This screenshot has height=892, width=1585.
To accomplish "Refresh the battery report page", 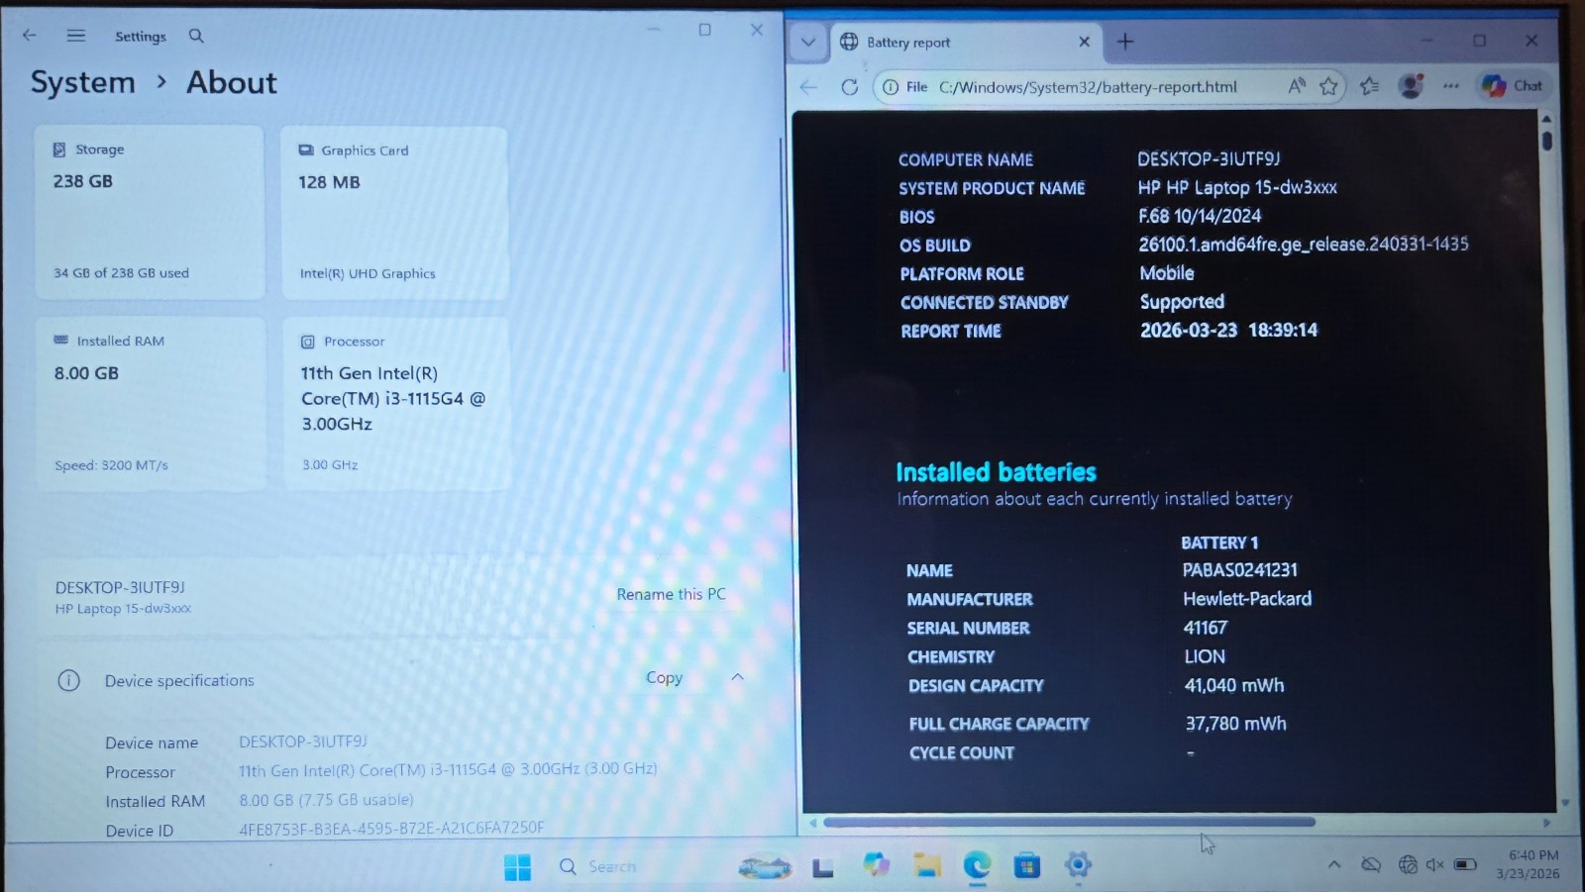I will tap(849, 87).
